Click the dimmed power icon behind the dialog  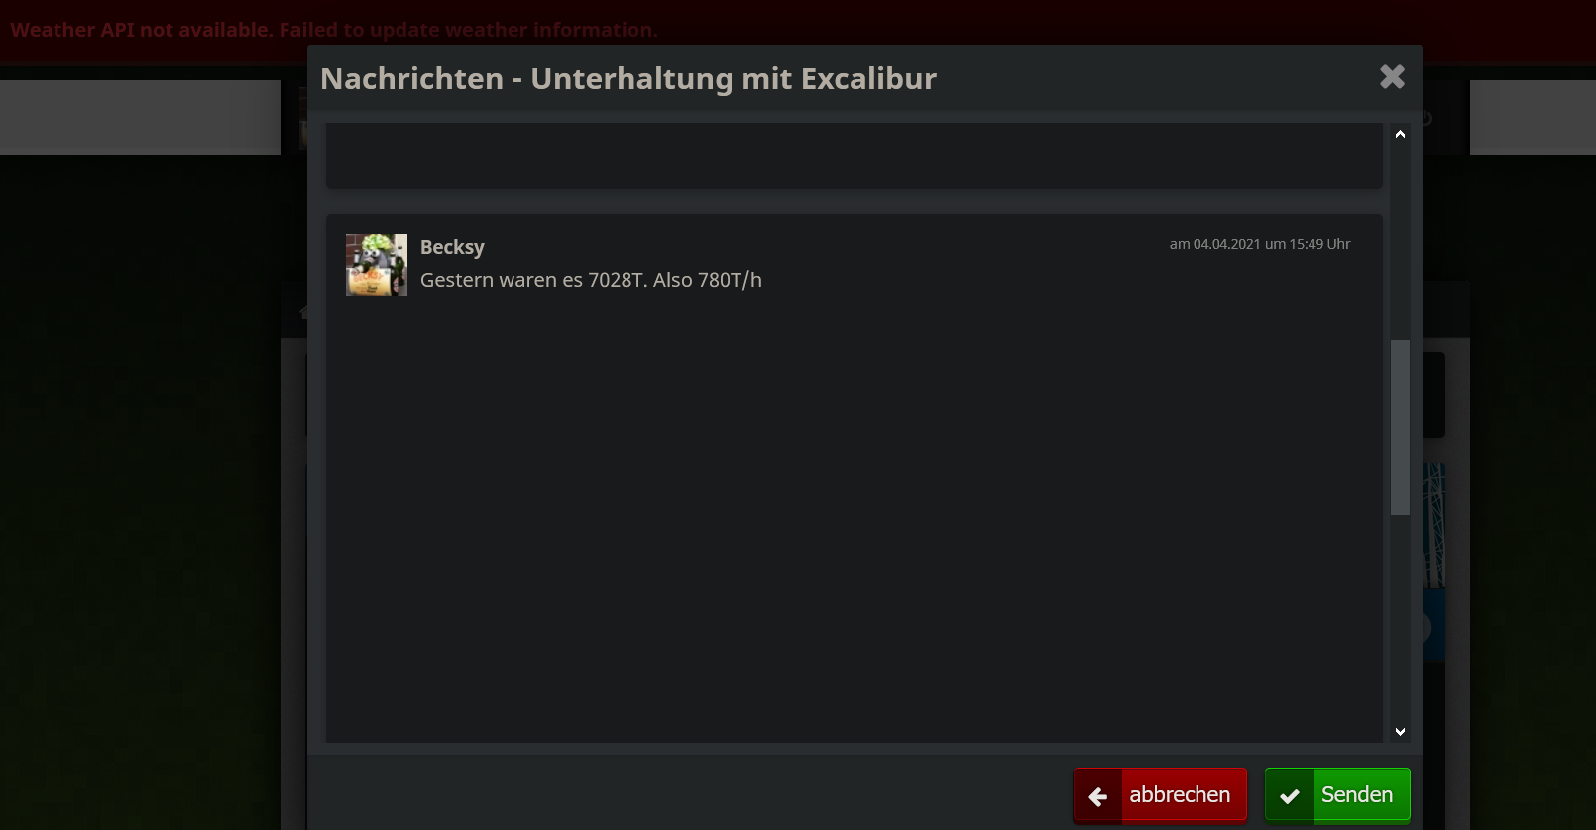coord(1425,118)
